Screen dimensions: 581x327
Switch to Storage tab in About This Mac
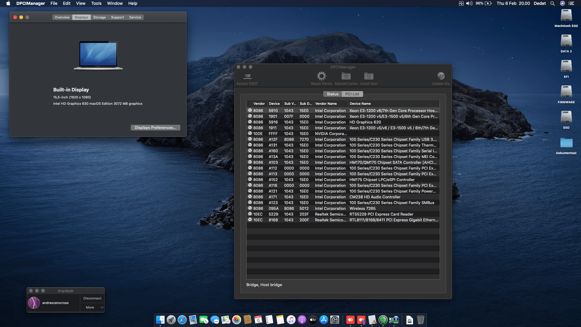click(x=99, y=17)
